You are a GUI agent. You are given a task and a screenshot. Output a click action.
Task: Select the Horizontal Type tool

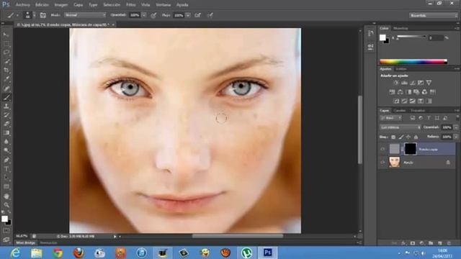coord(6,169)
